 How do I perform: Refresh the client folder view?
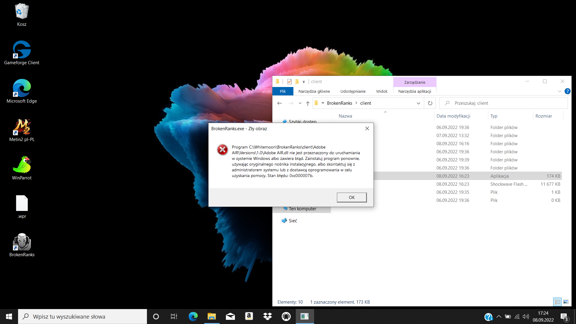click(x=430, y=103)
